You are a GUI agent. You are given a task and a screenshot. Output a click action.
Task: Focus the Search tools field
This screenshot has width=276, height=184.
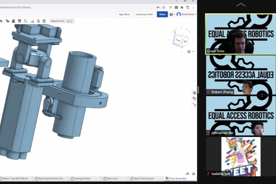(x=62, y=21)
